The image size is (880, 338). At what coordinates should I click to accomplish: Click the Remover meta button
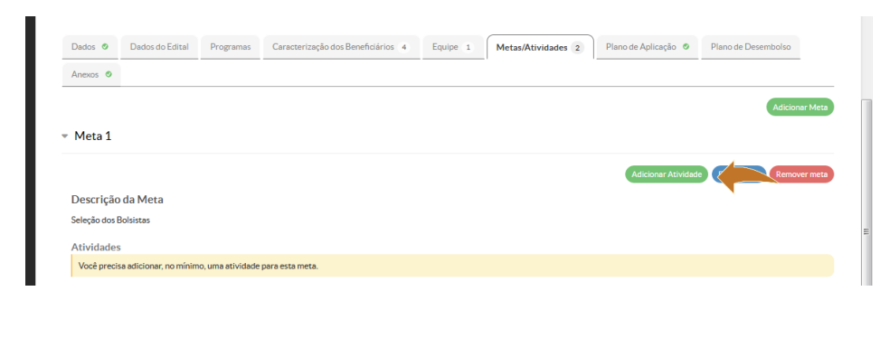[801, 174]
